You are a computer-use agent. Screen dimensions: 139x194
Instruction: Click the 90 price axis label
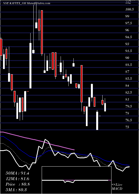click(127, 58)
